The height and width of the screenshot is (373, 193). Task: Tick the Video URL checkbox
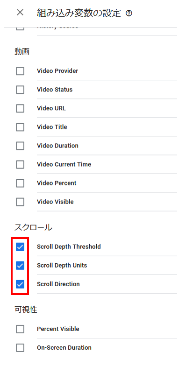20,108
